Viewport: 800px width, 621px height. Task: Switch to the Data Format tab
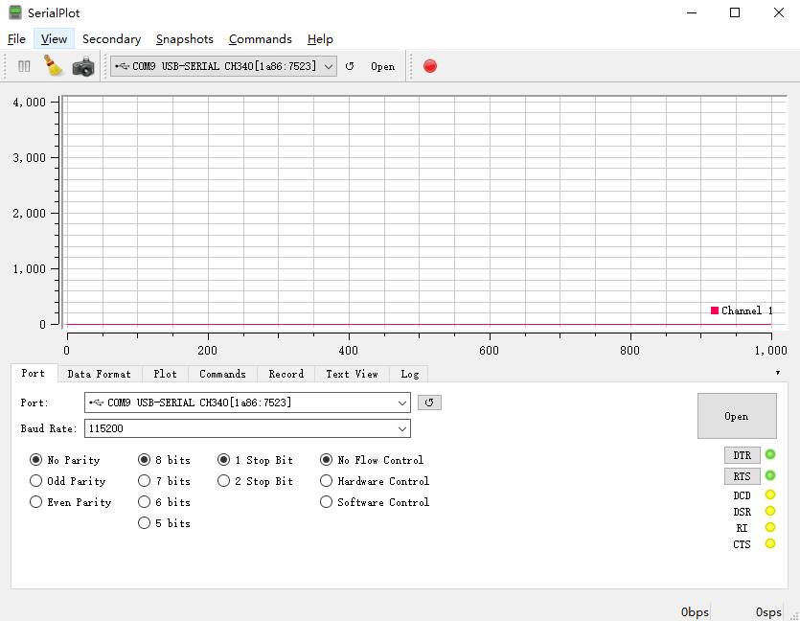99,374
